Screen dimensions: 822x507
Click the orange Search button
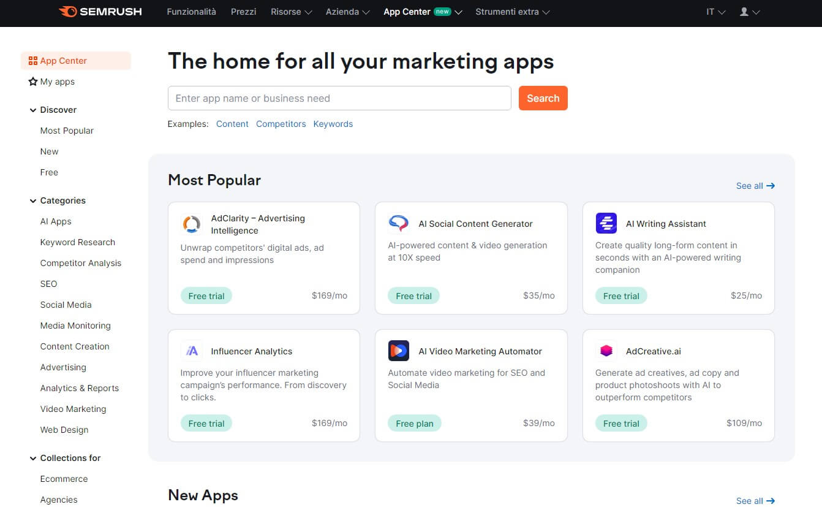543,98
